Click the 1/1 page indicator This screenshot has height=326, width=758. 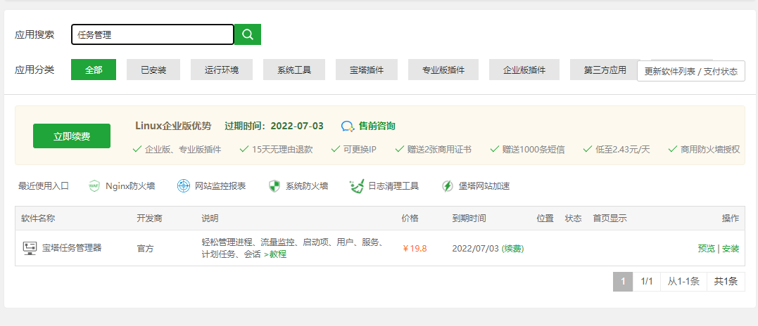[x=647, y=282]
